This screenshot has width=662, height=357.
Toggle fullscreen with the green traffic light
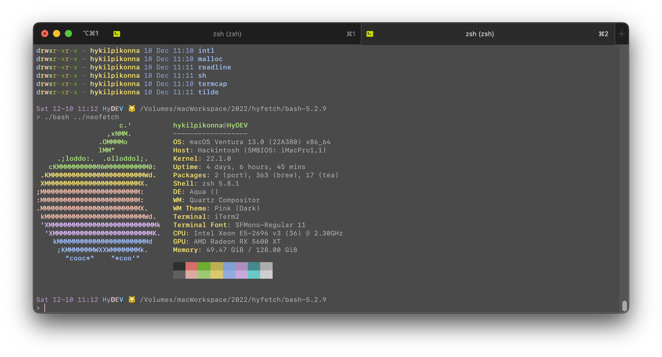click(68, 34)
